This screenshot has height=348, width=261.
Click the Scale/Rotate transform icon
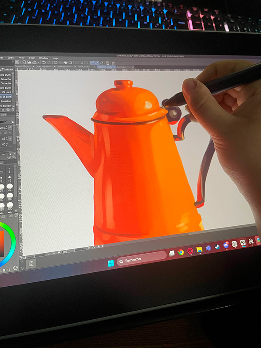[70, 63]
